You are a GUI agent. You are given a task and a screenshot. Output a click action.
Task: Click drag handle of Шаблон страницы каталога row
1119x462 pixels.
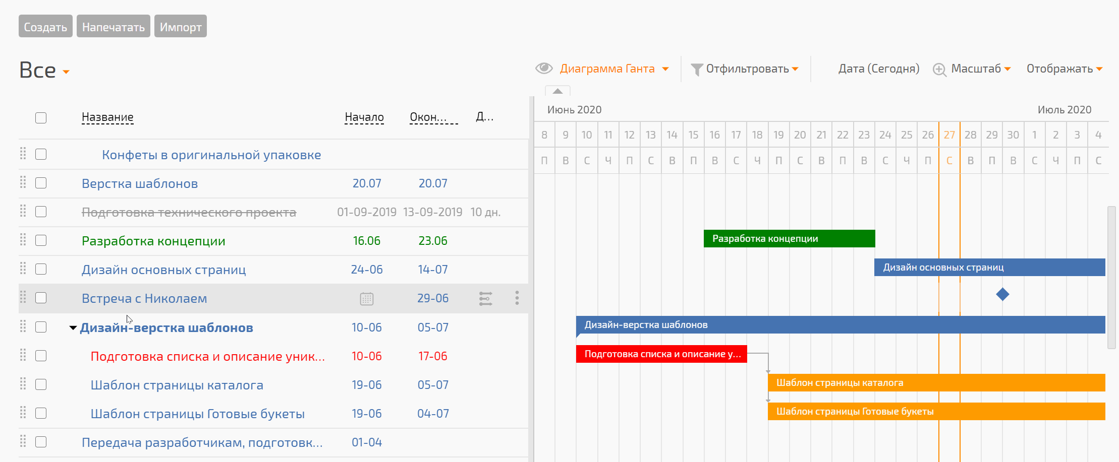(23, 384)
